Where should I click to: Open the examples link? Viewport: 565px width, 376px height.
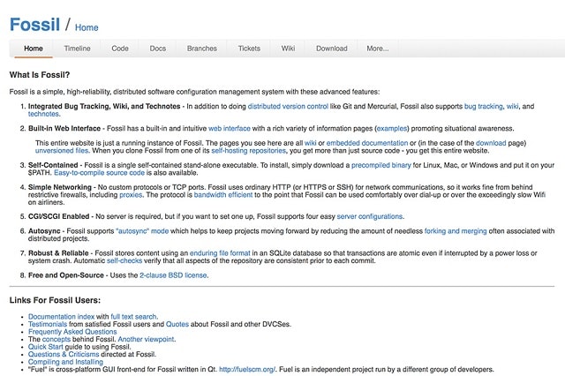[x=392, y=128]
